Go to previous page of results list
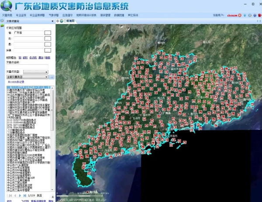Image resolution: width=262 pixels, height=202 pixels. click(15, 195)
